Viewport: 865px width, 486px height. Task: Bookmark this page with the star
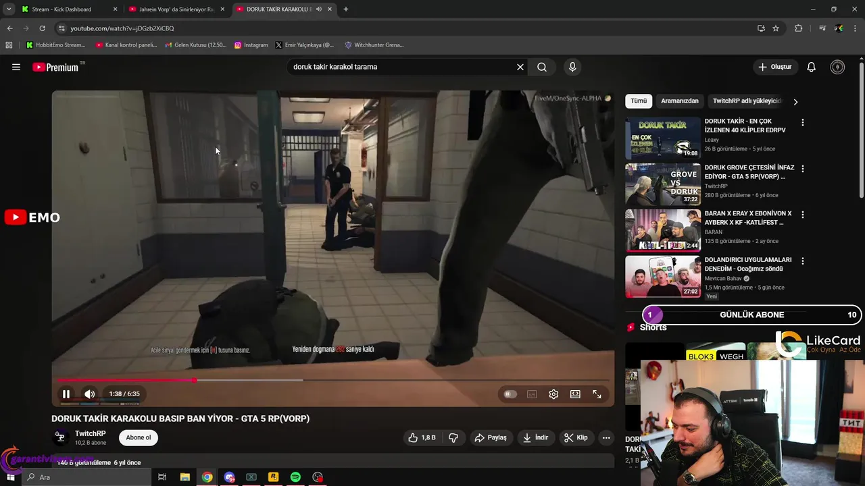(776, 28)
